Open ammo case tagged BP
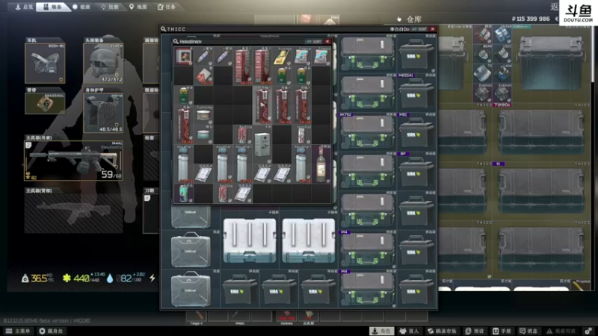 [x=416, y=171]
